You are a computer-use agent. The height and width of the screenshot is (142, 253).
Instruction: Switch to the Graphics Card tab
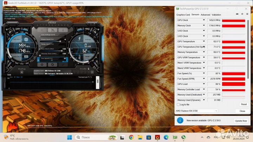[x=183, y=15]
